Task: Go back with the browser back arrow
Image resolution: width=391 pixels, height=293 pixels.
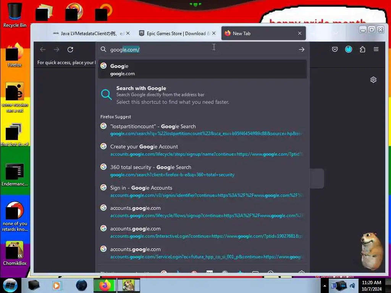Action: tap(43, 50)
